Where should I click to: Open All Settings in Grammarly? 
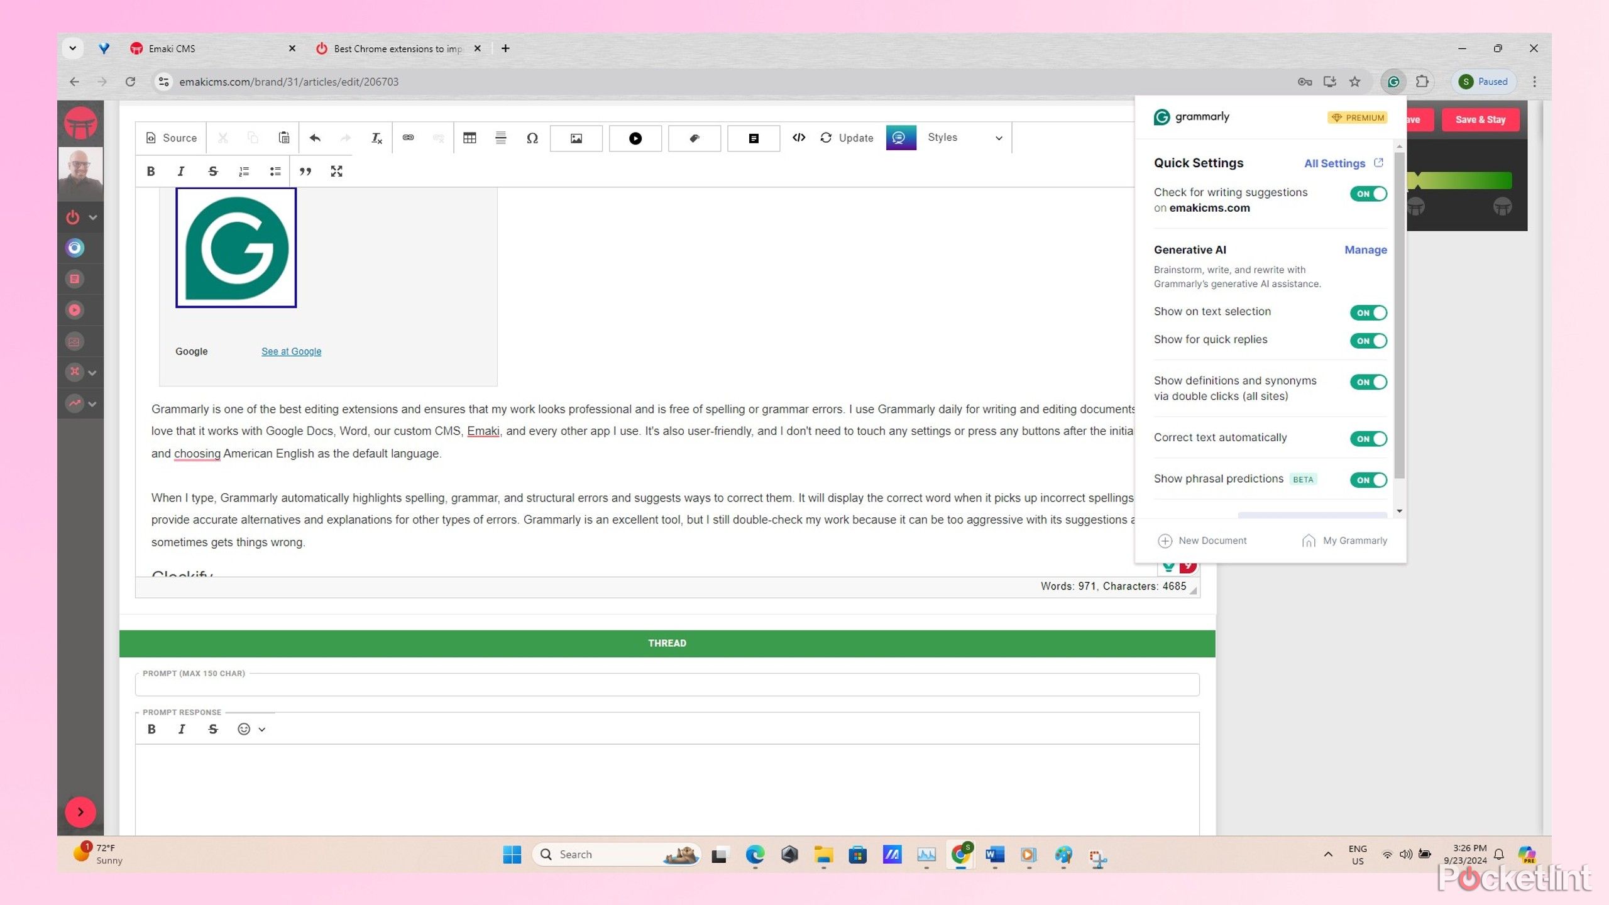1343,163
